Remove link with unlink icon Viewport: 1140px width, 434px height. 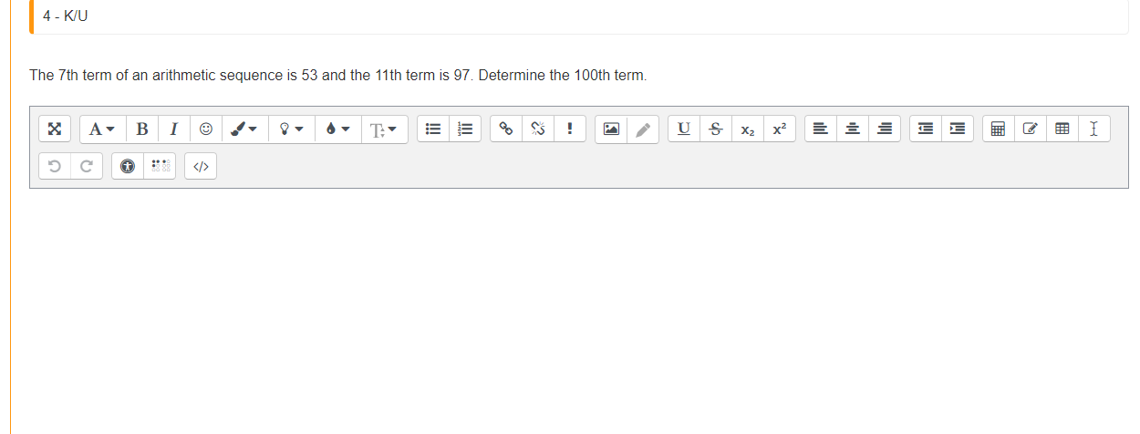[538, 129]
